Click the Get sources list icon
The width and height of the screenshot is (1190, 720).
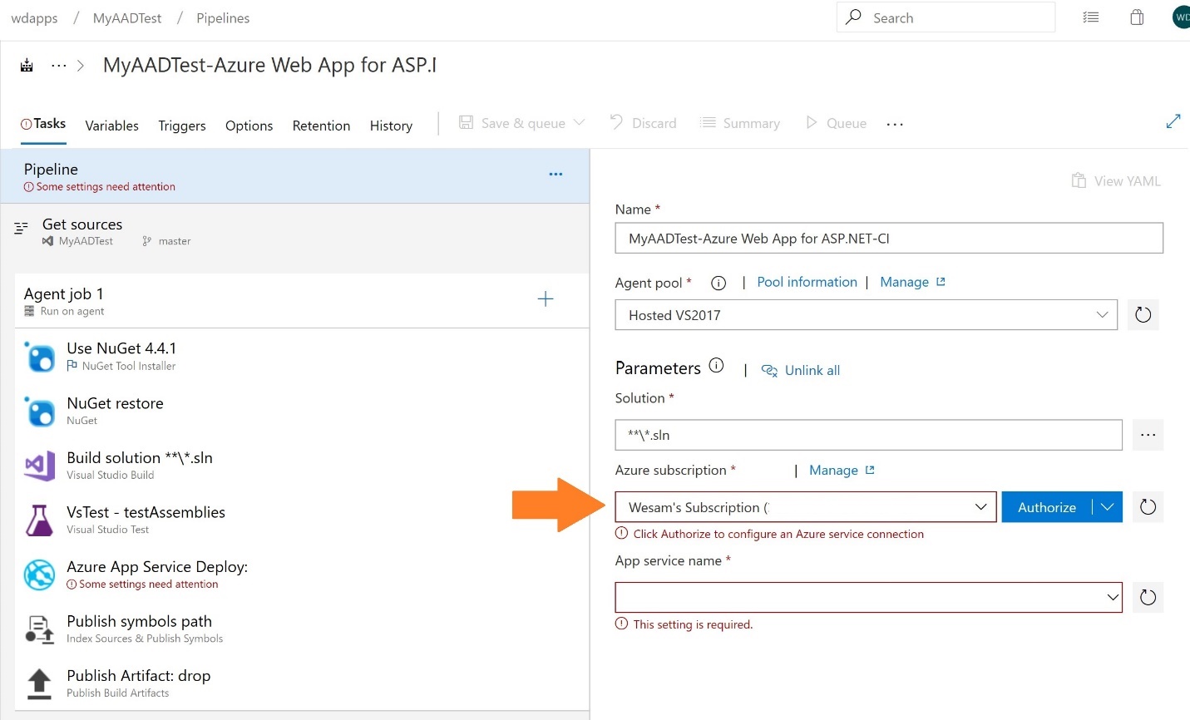click(x=22, y=227)
